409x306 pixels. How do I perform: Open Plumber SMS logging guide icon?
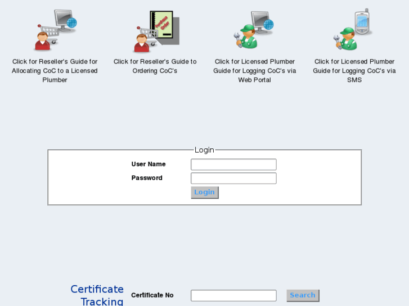tap(353, 29)
